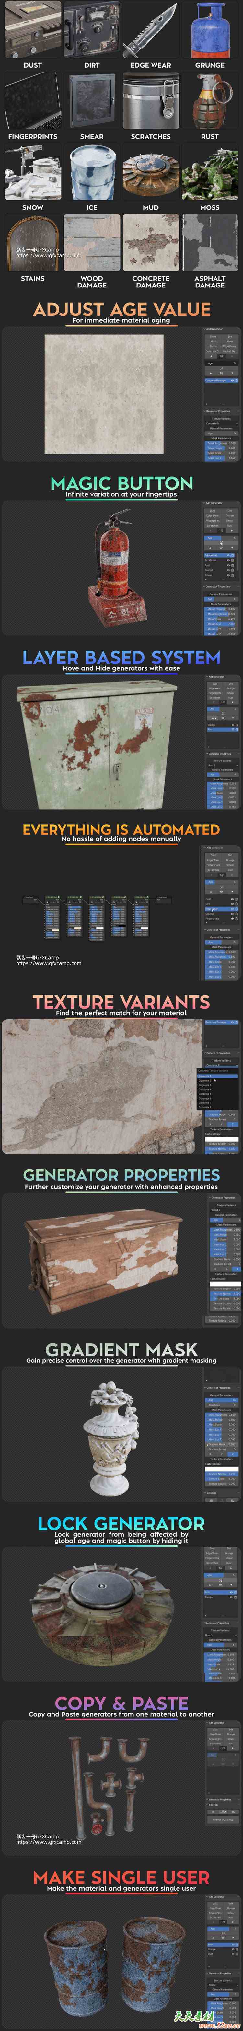The height and width of the screenshot is (2031, 243).
Task: Open Concrete 5 texture variant dropdown
Action: coord(222,424)
